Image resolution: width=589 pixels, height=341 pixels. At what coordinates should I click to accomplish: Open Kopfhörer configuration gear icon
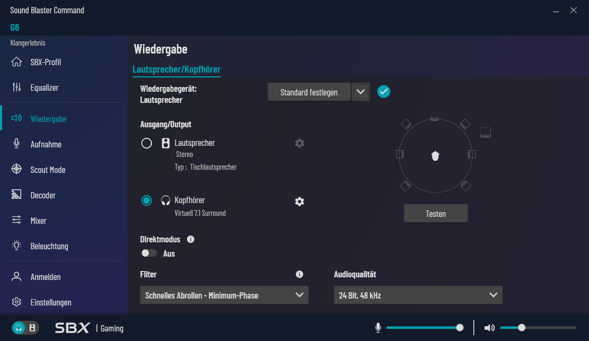coord(300,202)
